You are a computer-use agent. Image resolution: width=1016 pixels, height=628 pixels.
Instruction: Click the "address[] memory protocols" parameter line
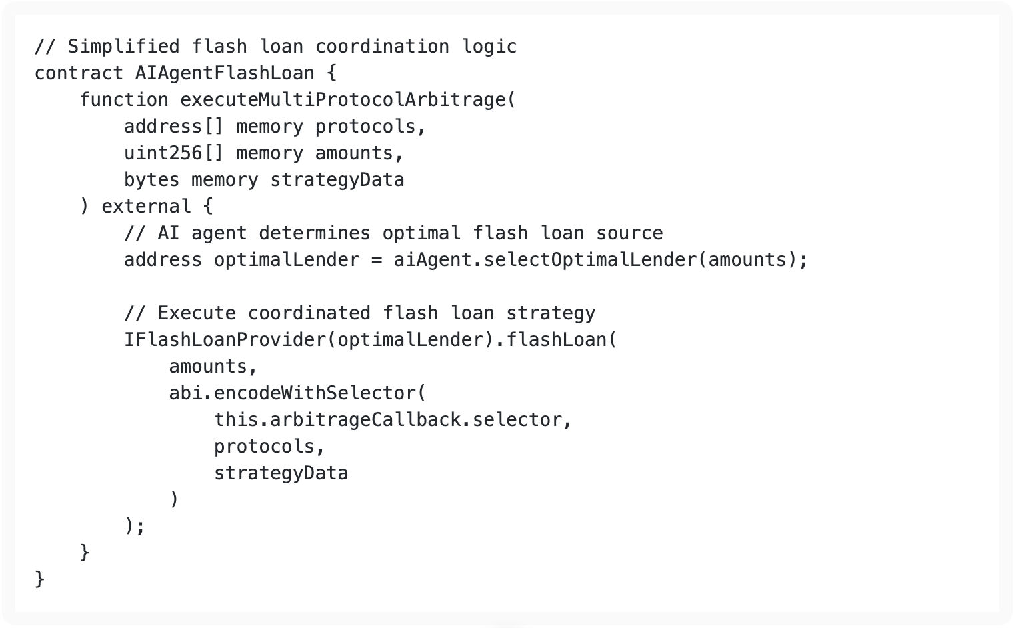274,127
